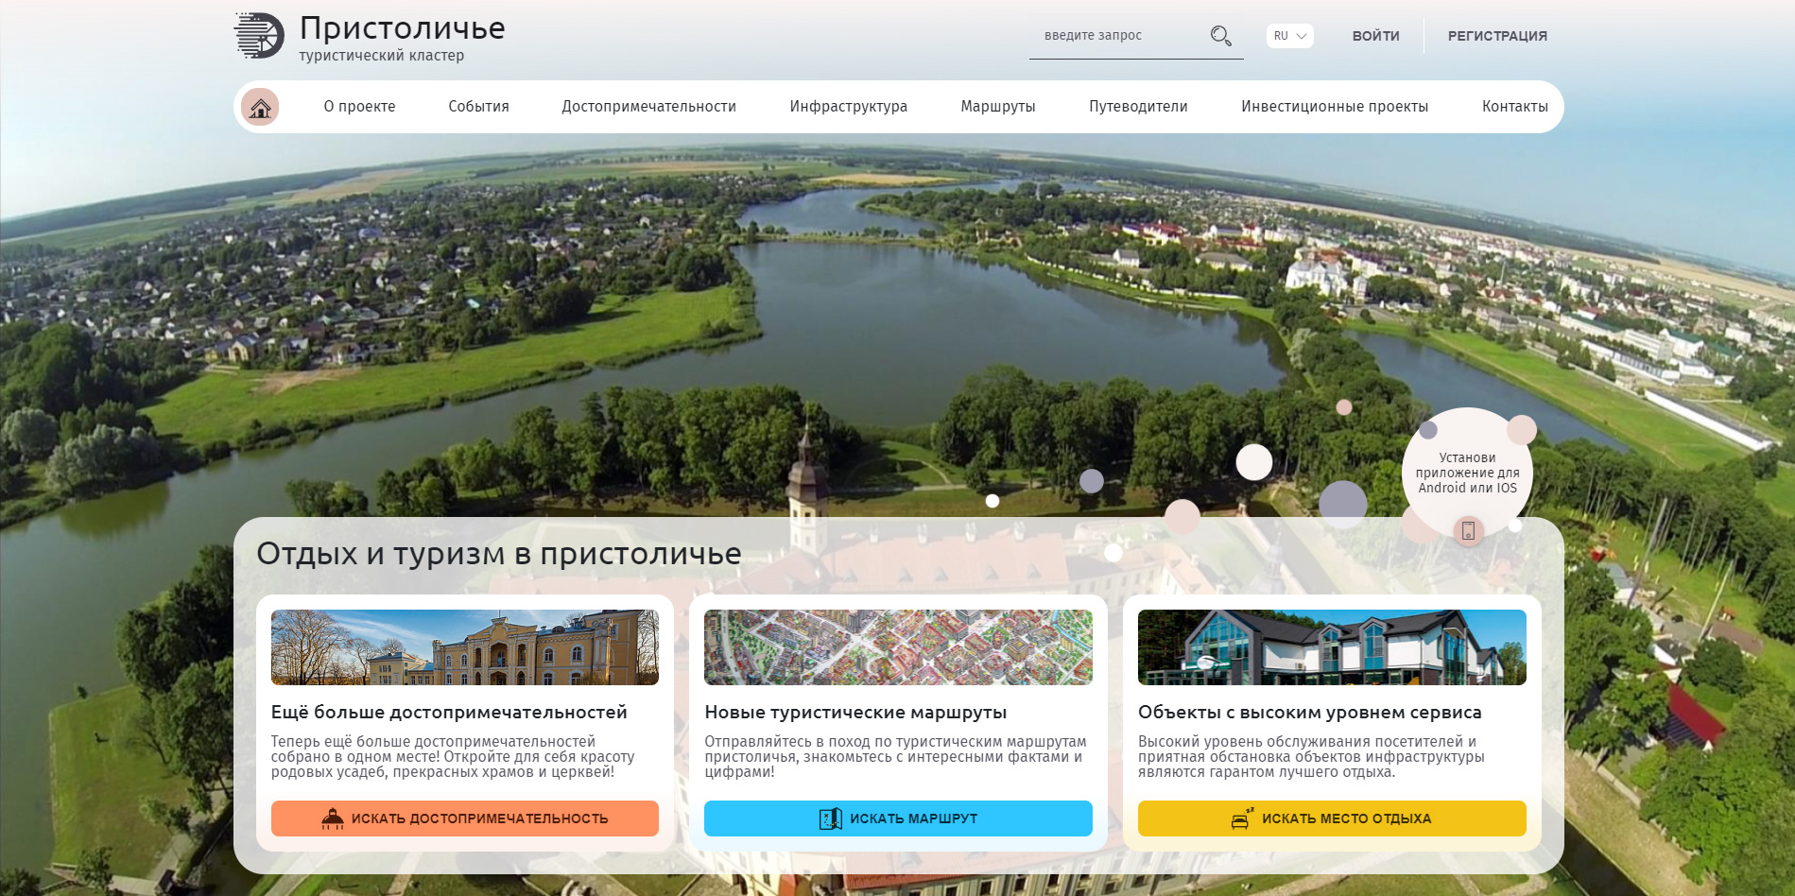Open the city map routes thumbnail

(x=898, y=647)
